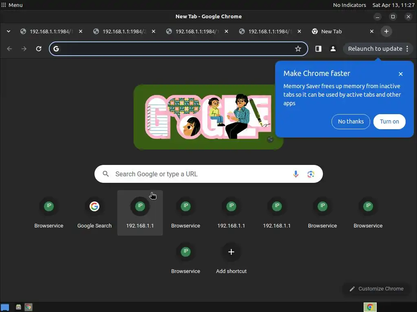Select the New Tab tab
Screen dimensions: 417x312
click(343, 31)
